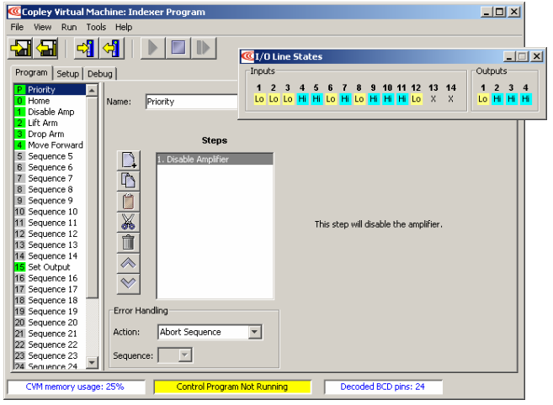Switch to the Setup tab
Viewport: 553px width, 405px height.
67,74
